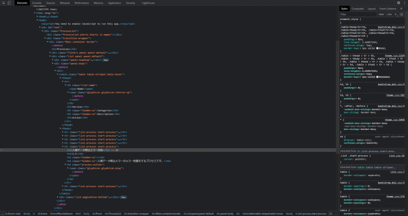408x216 pixels.
Task: Collapse the body element node
Action: [x=37, y=20]
